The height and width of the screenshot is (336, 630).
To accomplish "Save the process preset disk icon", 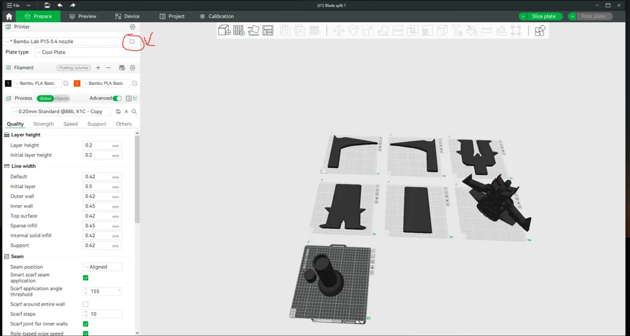I will [x=118, y=111].
